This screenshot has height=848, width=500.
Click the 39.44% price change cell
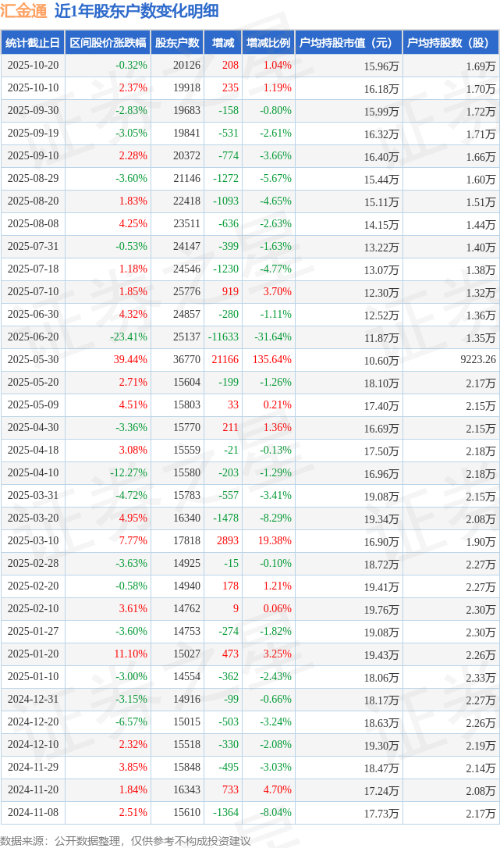click(x=130, y=360)
